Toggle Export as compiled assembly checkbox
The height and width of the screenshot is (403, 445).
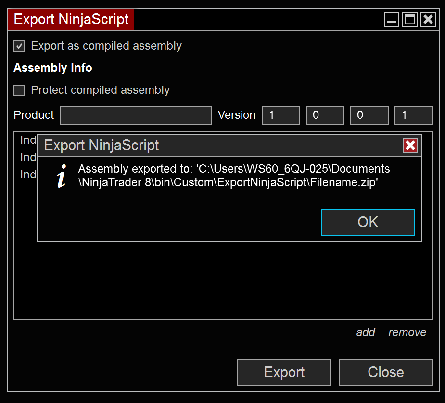19,46
